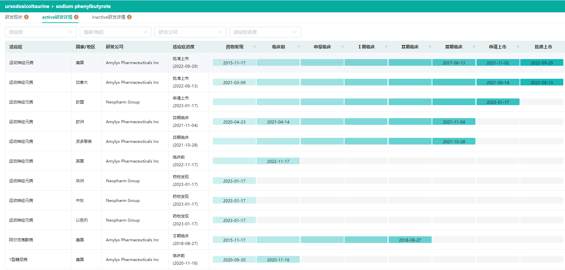Click the 2022-09-29 批准上市 progress bar
This screenshot has height=270, width=565.
[541, 63]
